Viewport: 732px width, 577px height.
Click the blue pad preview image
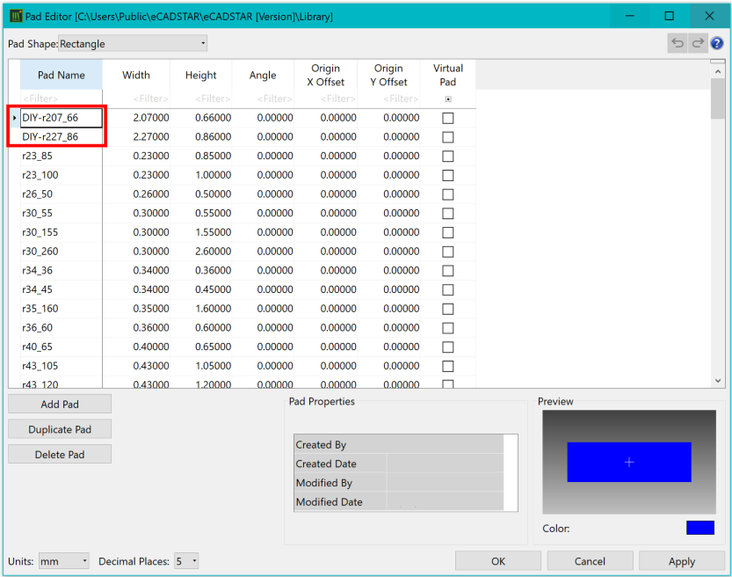click(629, 462)
